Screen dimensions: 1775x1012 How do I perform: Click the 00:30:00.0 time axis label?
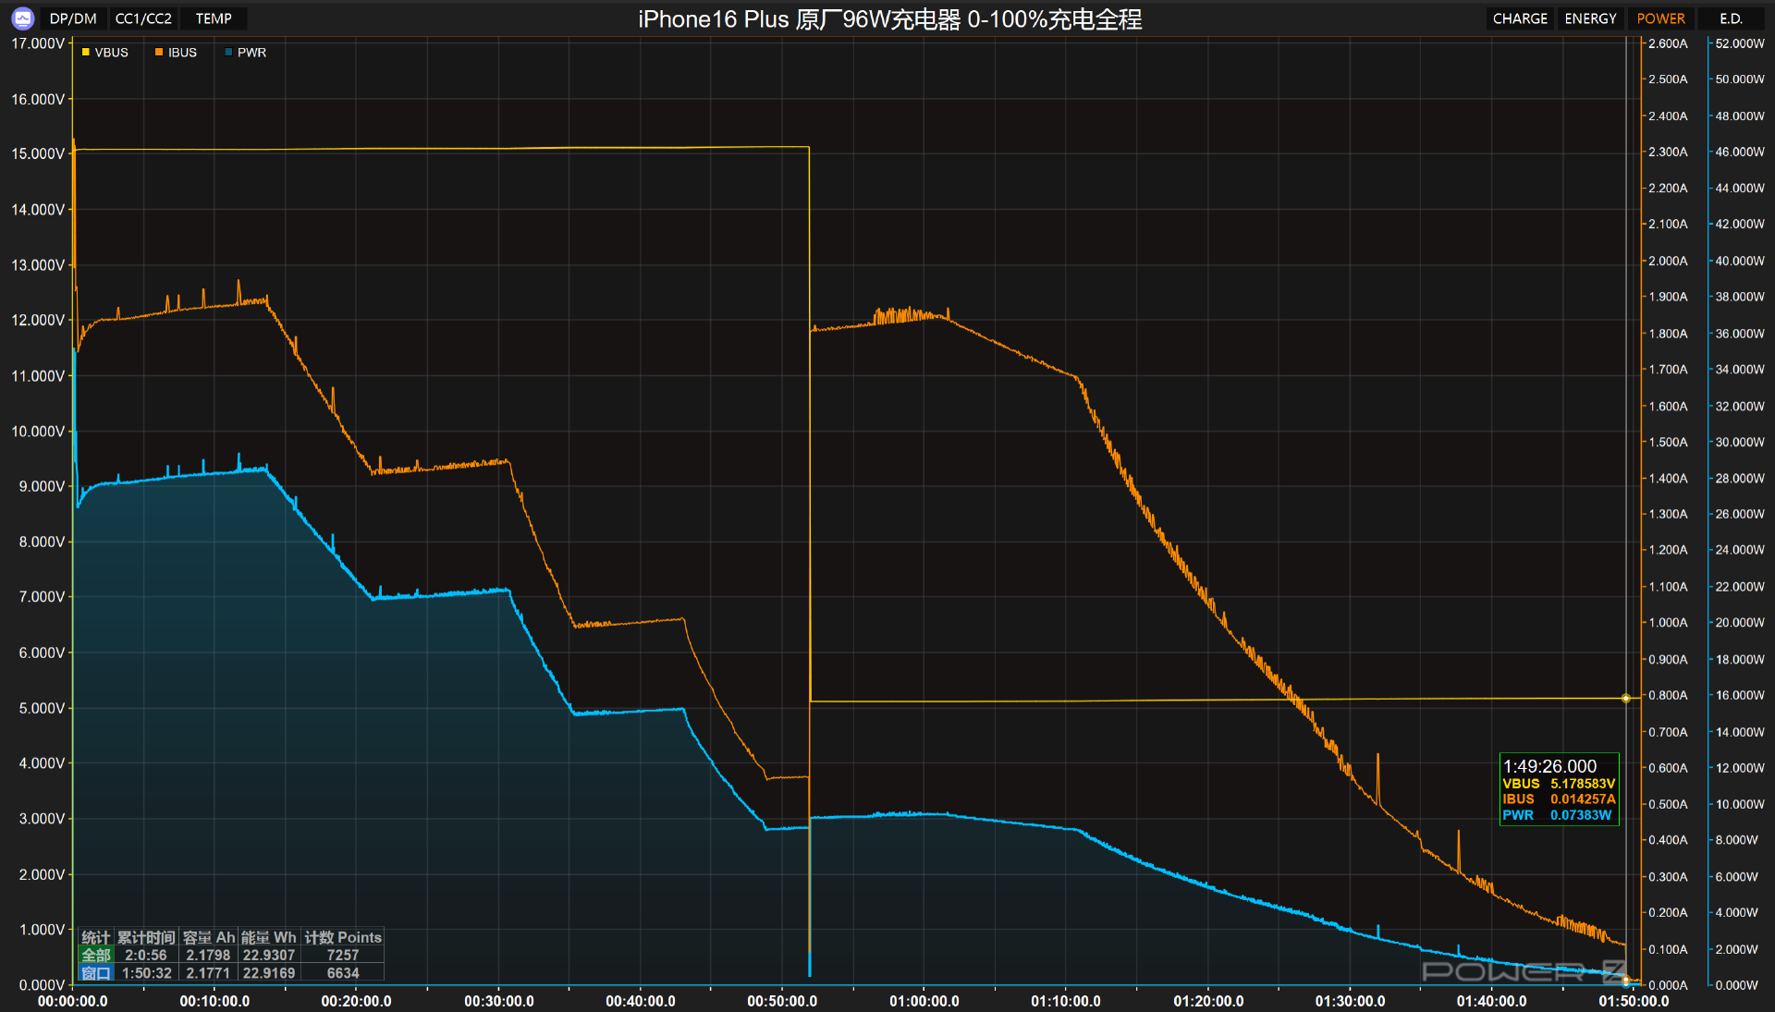[x=499, y=1001]
